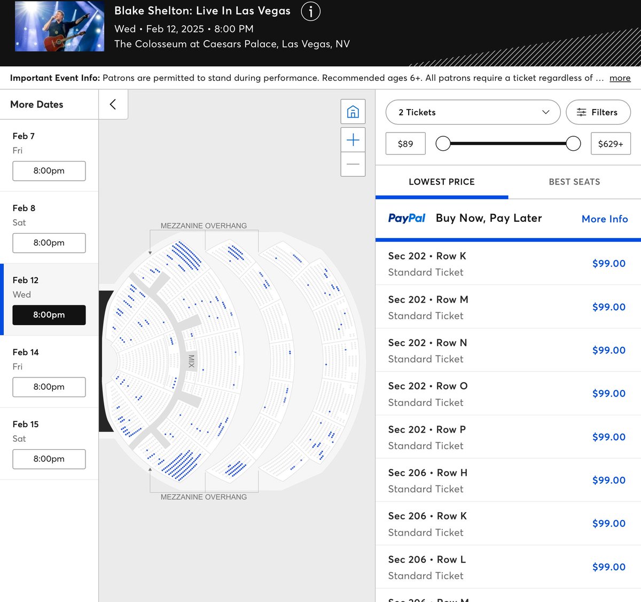Choose Sec 202 Row O ticket listing
This screenshot has width=641, height=602.
508,393
